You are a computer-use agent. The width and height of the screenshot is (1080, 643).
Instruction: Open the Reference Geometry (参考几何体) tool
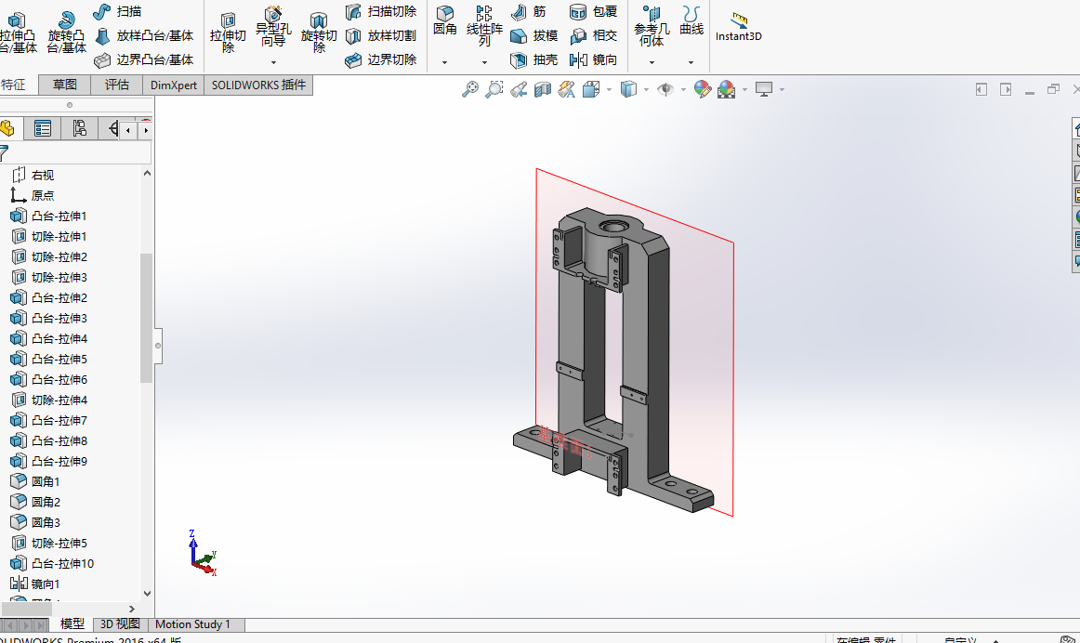coord(652,26)
